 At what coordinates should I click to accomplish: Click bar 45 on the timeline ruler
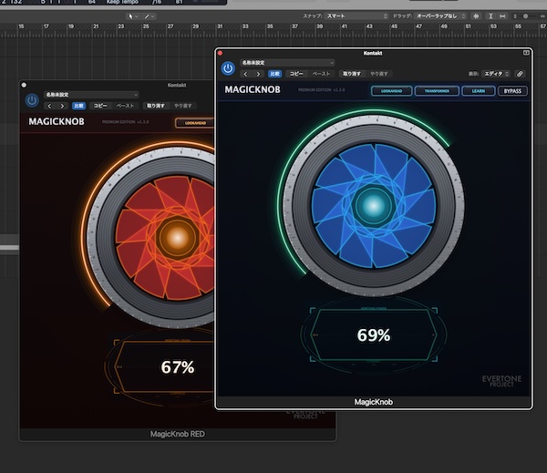(394, 26)
